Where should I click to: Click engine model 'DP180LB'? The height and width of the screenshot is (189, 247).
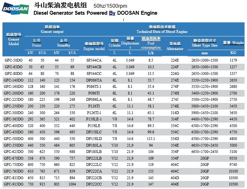pos(94,152)
